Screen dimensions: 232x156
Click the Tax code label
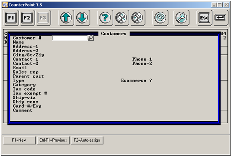[24, 89]
